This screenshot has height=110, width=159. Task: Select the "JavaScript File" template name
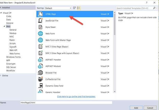click(52, 21)
